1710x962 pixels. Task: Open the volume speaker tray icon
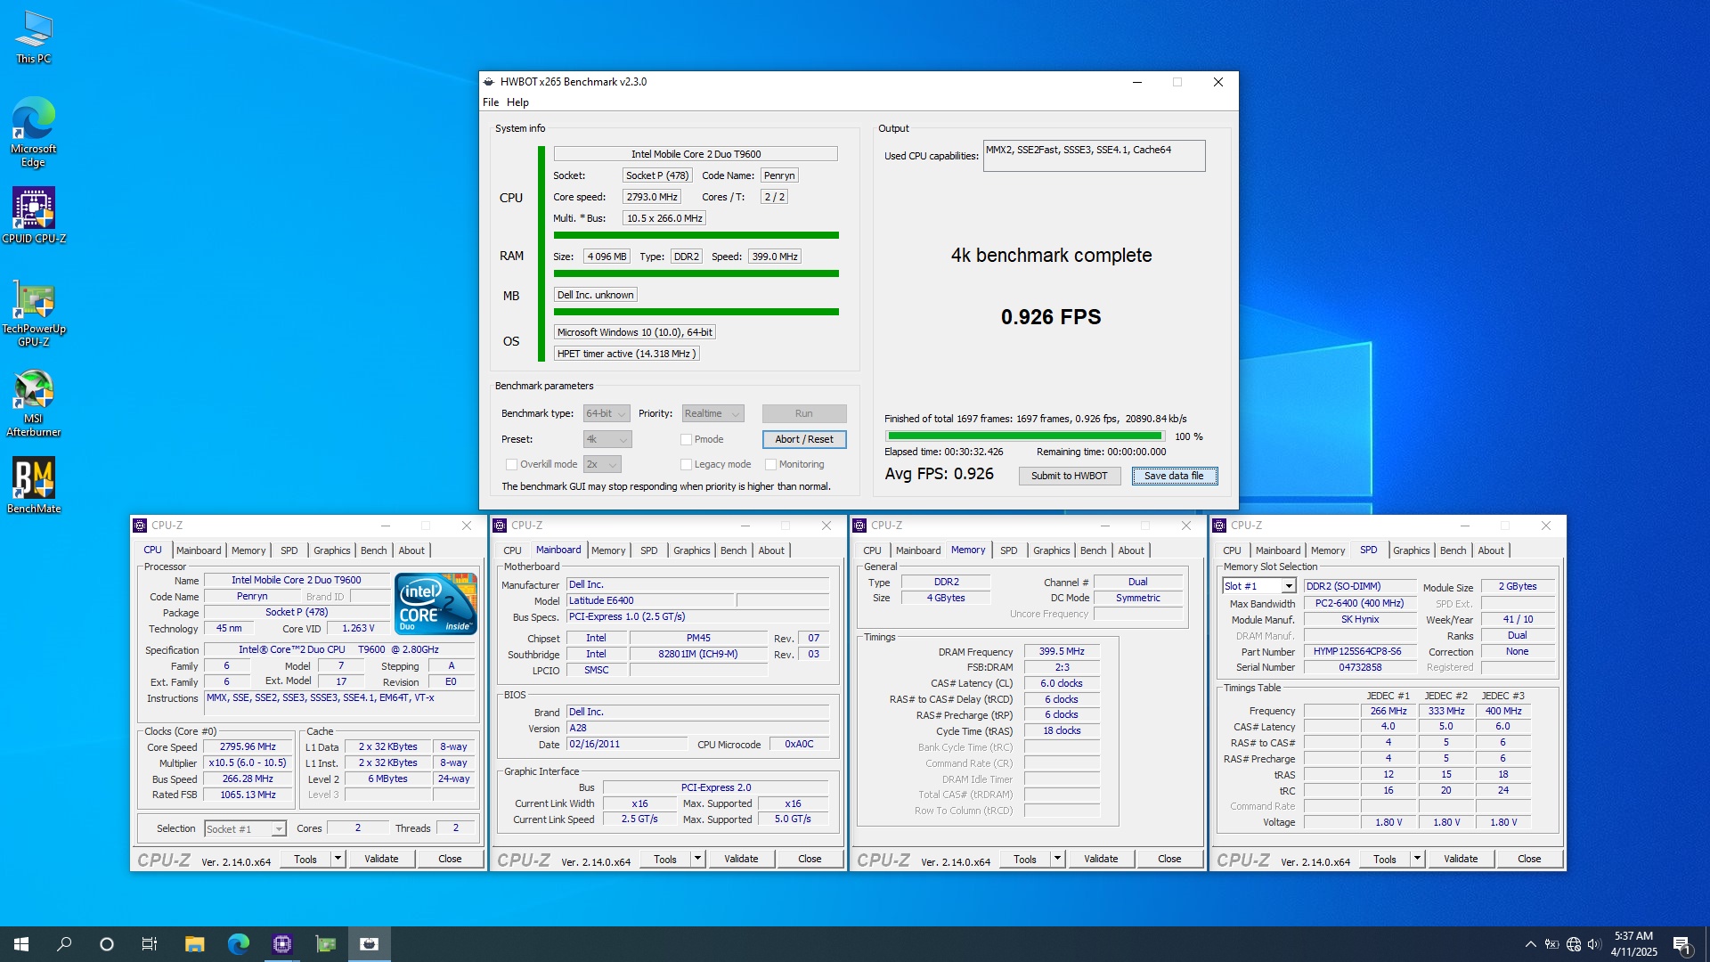click(x=1594, y=944)
